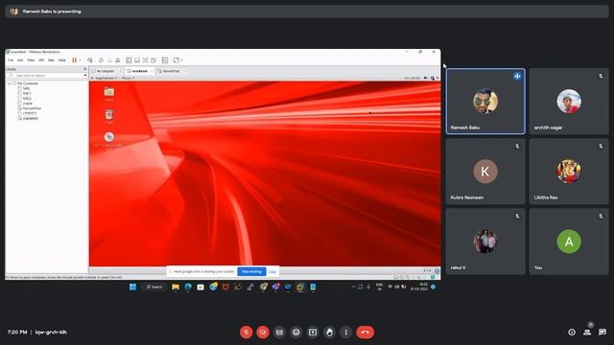Select Ramesh Babu's participant tile
This screenshot has height=345, width=614.
point(485,102)
